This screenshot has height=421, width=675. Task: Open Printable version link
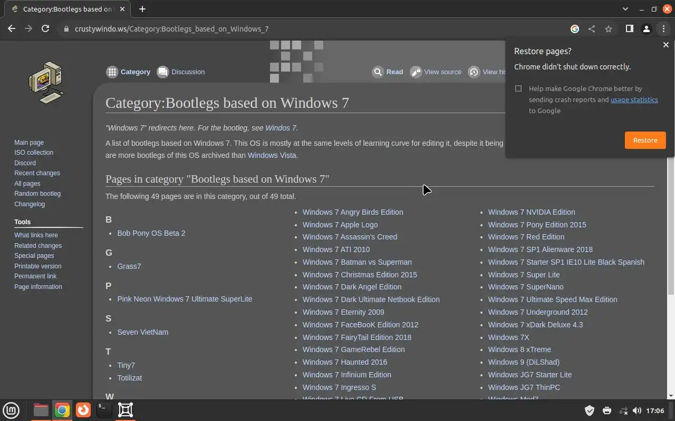[37, 266]
